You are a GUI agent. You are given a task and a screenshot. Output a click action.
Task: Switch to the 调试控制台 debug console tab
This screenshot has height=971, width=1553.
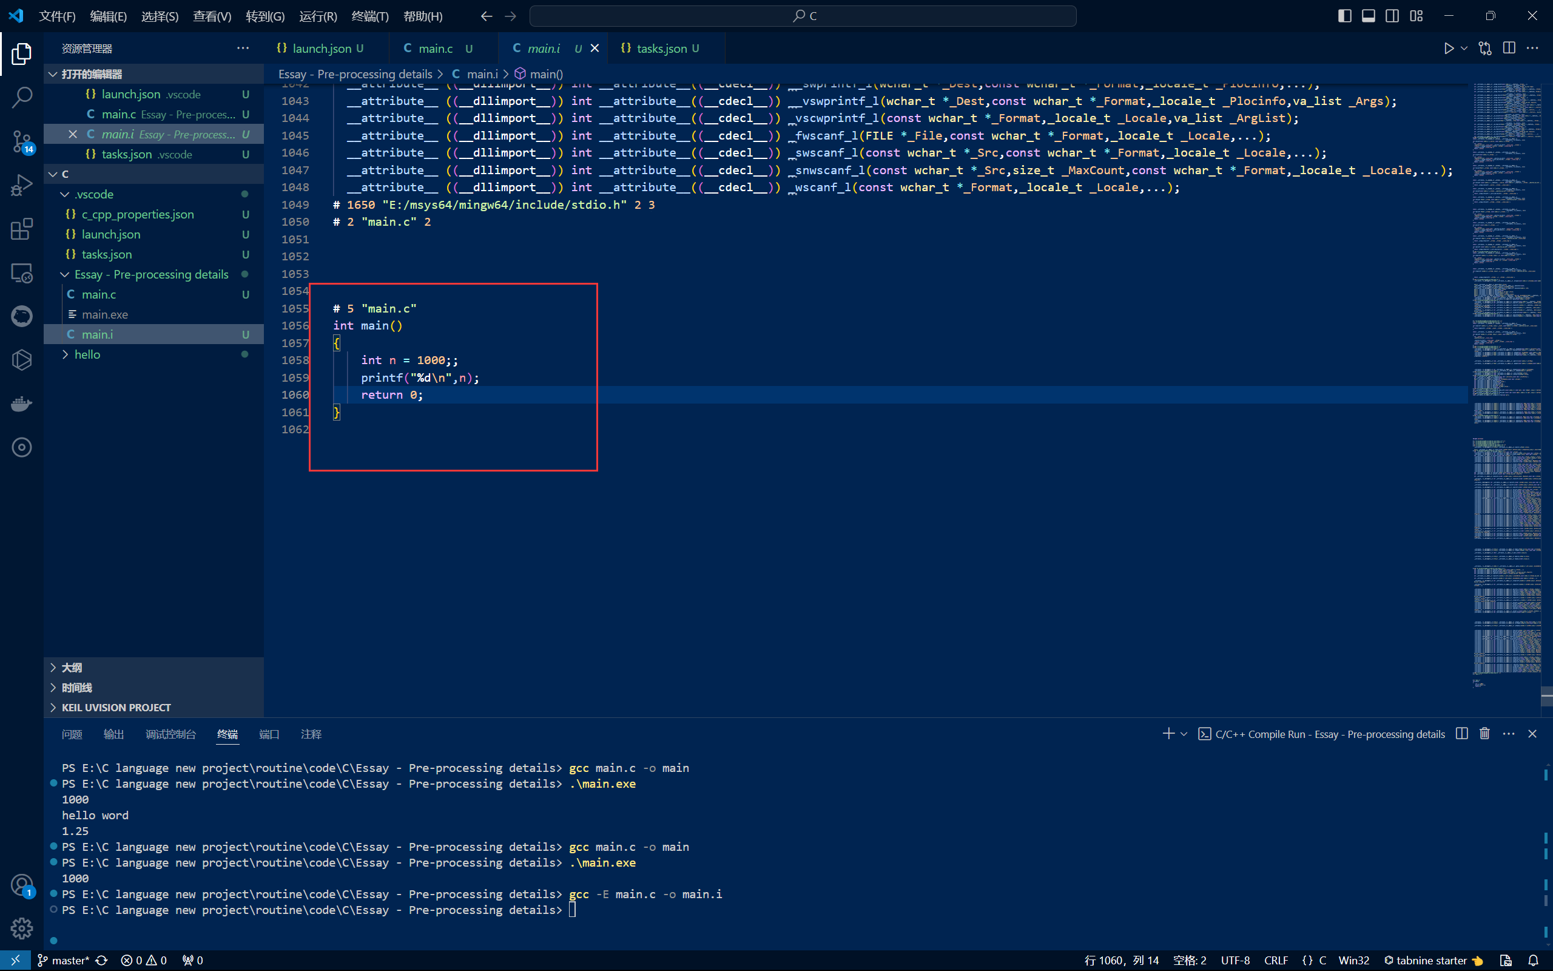click(170, 734)
